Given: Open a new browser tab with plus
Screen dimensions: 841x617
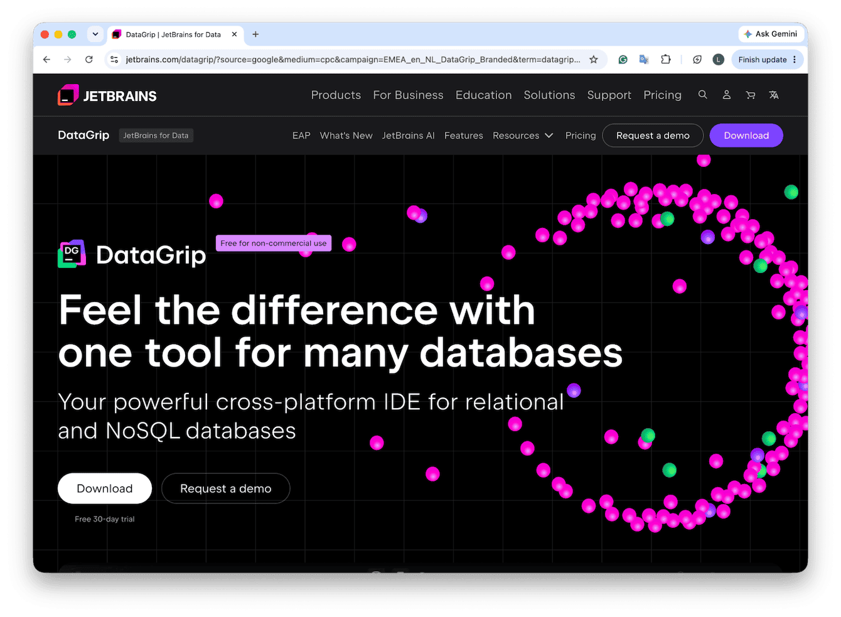Looking at the screenshot, I should tap(255, 35).
